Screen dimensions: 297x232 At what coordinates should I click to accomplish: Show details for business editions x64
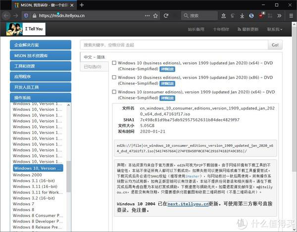pos(167,69)
